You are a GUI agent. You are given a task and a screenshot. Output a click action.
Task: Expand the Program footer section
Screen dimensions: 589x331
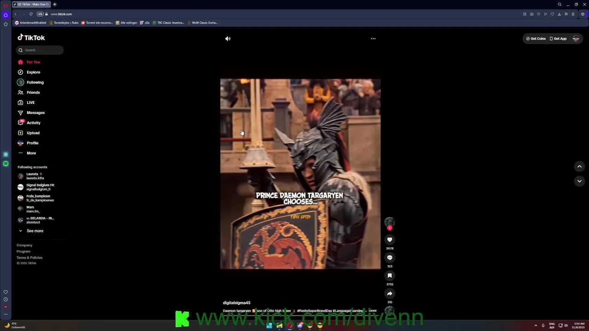[23, 251]
